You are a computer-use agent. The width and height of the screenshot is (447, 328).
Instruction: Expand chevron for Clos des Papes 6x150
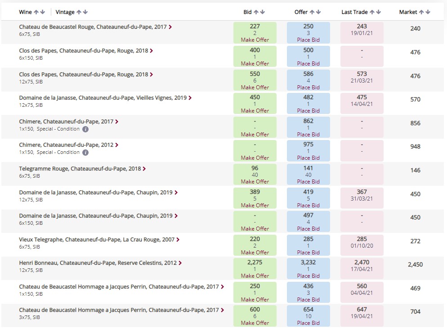[x=152, y=51]
